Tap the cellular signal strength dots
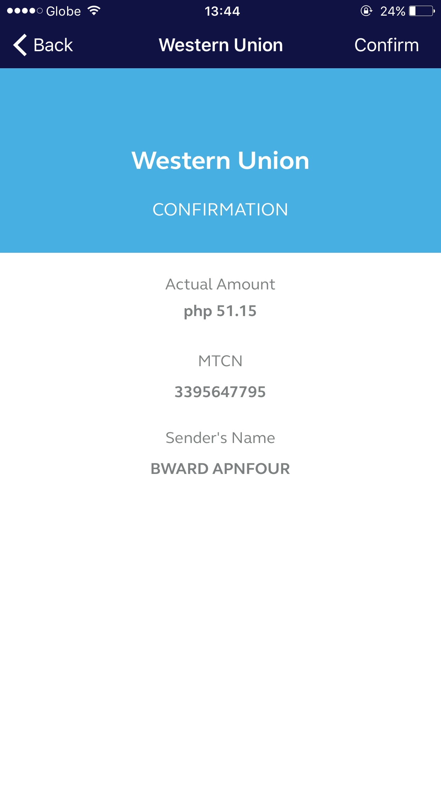The width and height of the screenshot is (441, 785). click(x=25, y=11)
